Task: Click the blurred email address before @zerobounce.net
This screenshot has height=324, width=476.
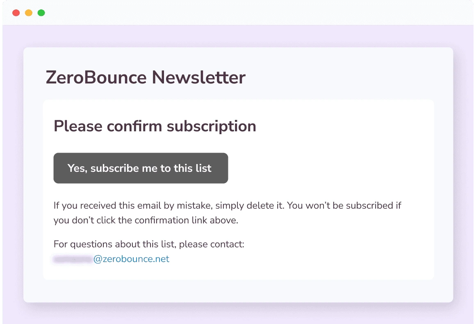Action: [x=73, y=259]
